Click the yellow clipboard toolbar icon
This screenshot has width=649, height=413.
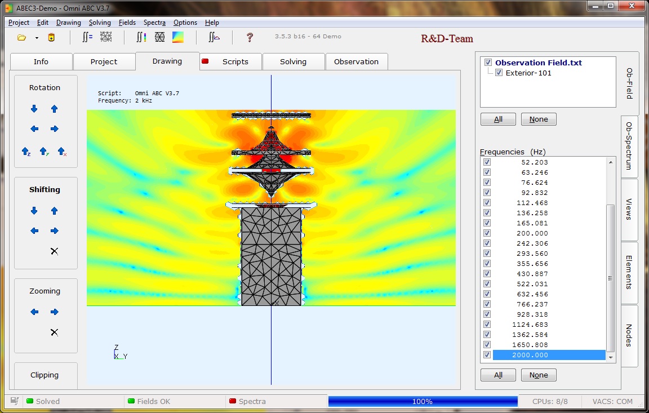[51, 38]
